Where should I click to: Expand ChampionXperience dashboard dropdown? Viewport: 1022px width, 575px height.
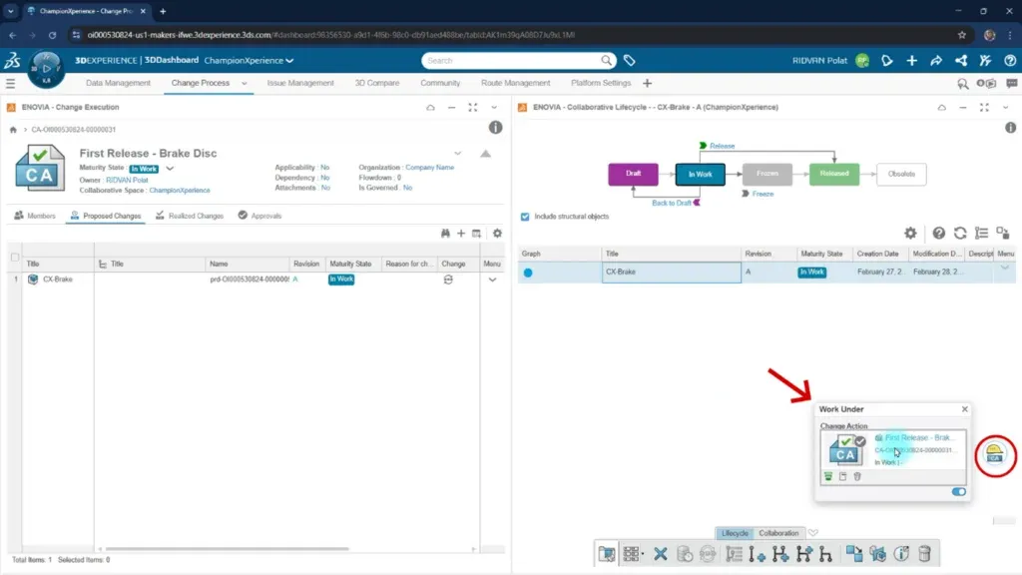coord(289,61)
